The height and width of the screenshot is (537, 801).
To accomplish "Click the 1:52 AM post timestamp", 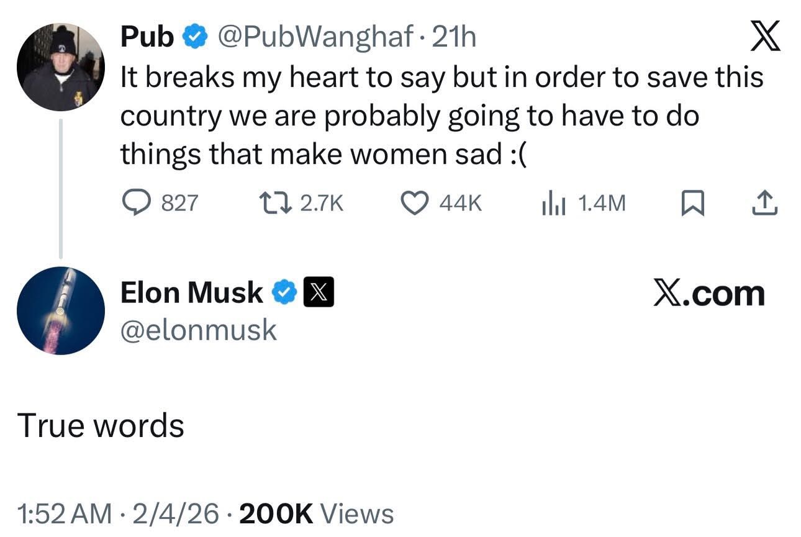I will coord(65,514).
